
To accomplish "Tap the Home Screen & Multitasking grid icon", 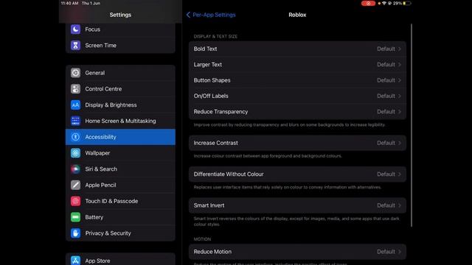I will point(75,121).
